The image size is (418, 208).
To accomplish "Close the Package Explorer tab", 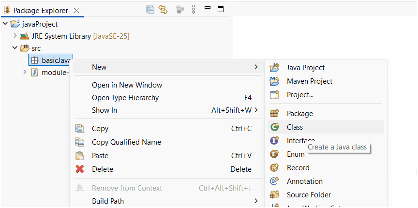I will click(76, 11).
